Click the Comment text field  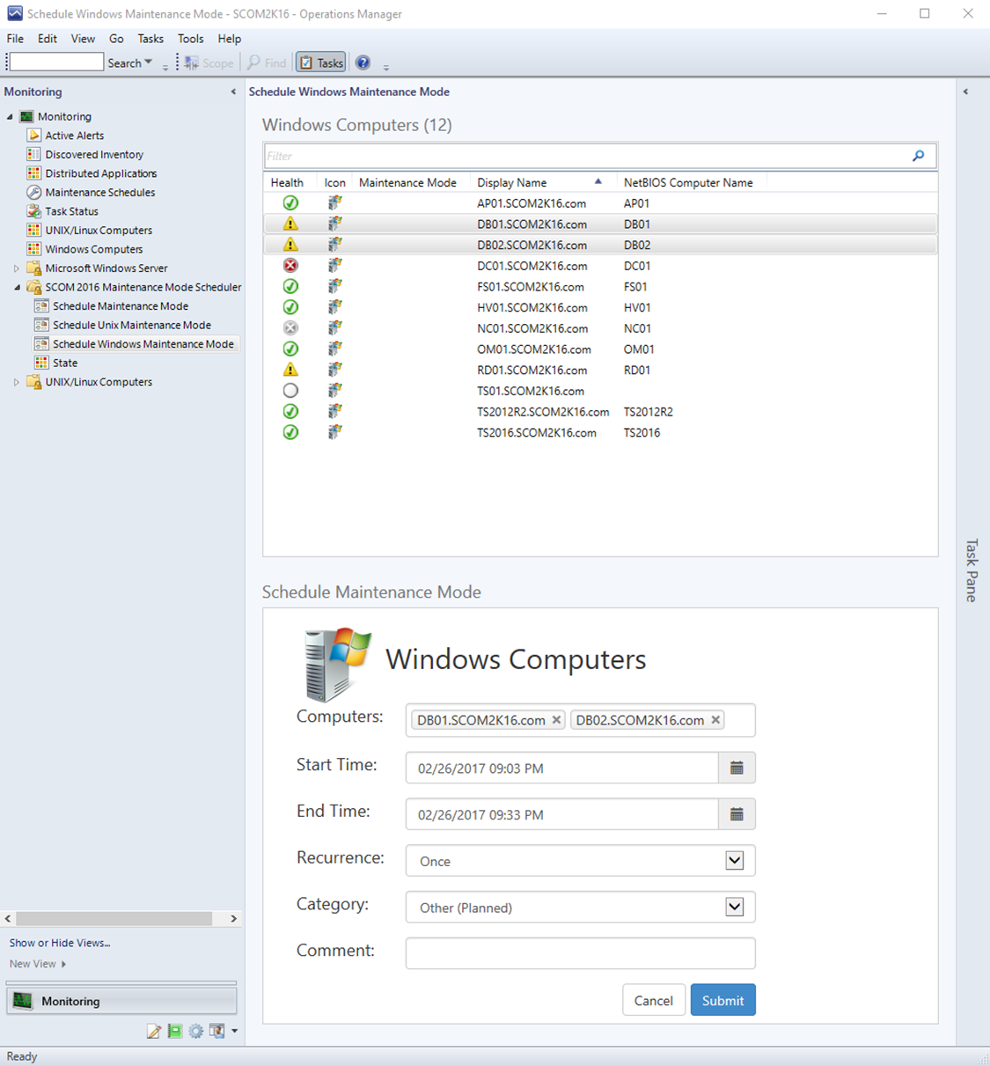click(x=580, y=953)
